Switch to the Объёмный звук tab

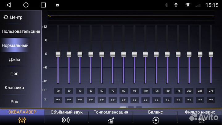pos(66,112)
